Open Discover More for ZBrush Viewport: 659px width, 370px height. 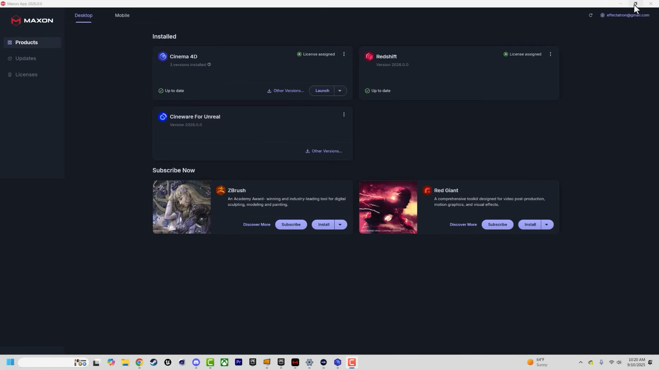pyautogui.click(x=257, y=225)
